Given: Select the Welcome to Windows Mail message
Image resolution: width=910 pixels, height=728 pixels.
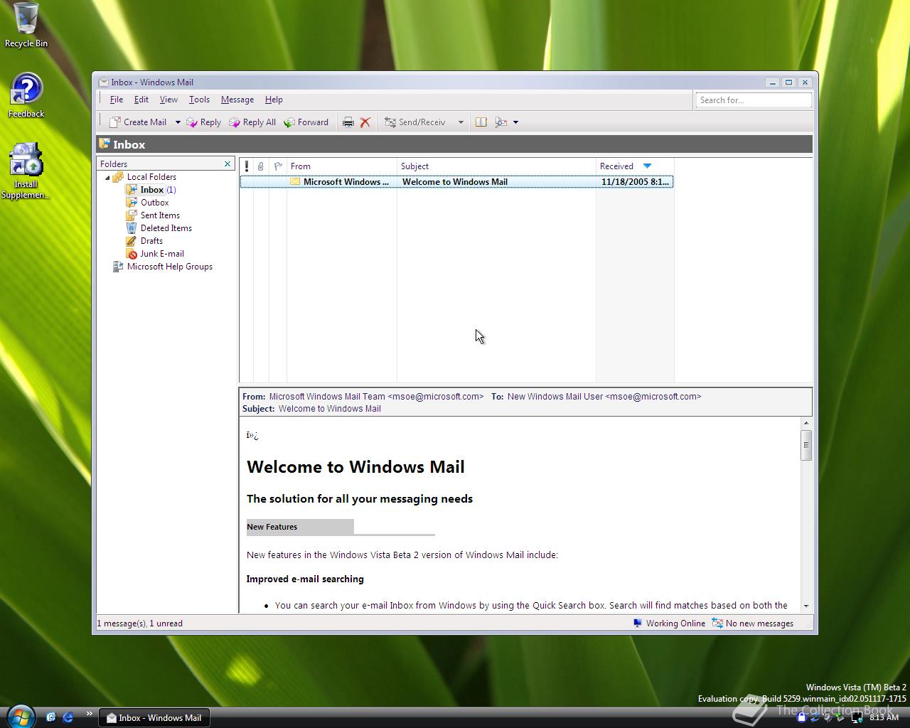Looking at the screenshot, I should click(x=456, y=182).
